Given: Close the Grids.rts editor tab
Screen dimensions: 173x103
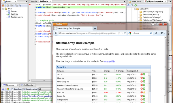Looking at the screenshot, I should coord(50,1).
